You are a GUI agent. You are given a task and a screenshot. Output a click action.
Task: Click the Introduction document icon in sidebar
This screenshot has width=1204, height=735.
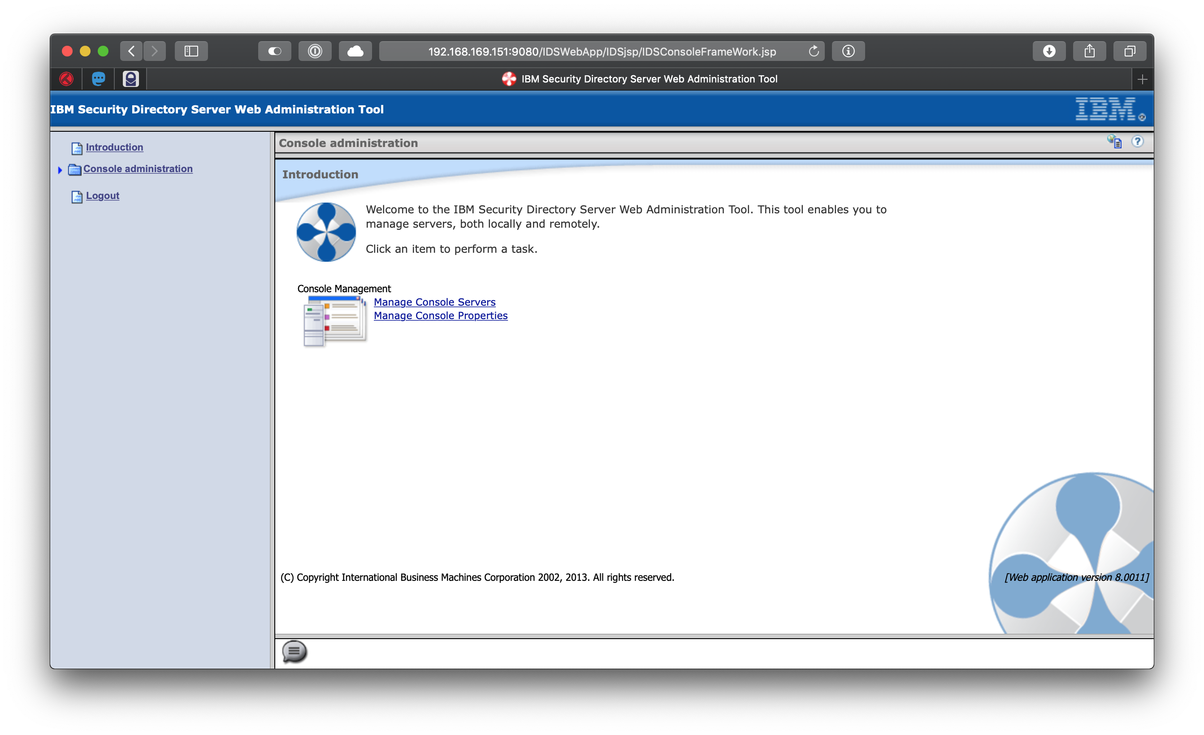pyautogui.click(x=77, y=147)
